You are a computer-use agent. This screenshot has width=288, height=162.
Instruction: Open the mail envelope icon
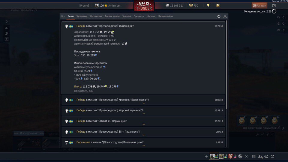(x=272, y=156)
